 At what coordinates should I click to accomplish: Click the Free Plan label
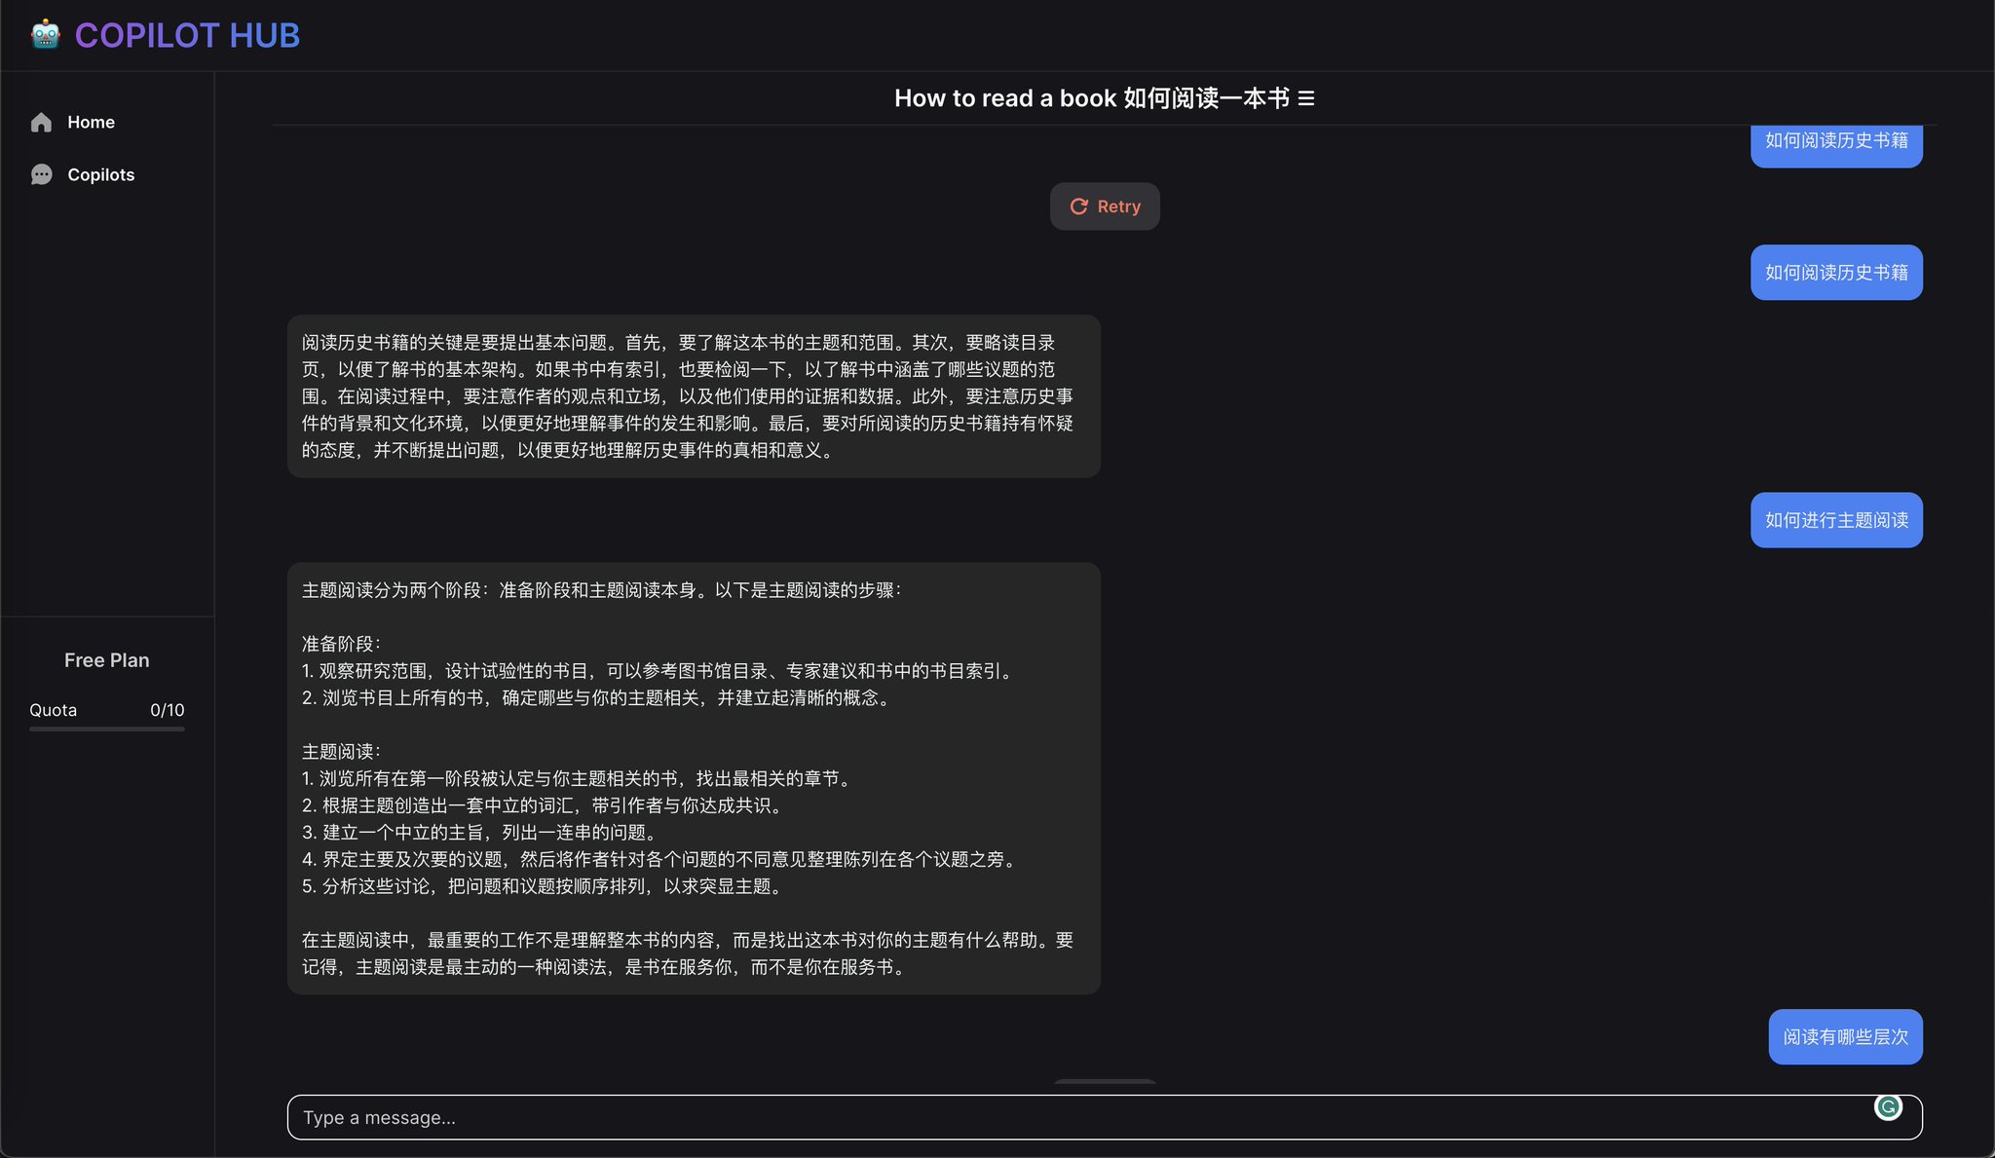click(x=107, y=659)
